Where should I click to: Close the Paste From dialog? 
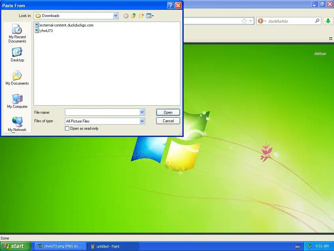point(178,5)
